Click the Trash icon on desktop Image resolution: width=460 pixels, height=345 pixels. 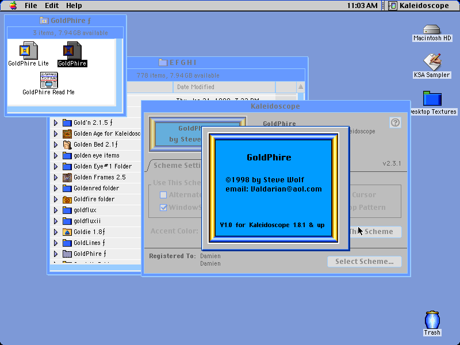(432, 320)
